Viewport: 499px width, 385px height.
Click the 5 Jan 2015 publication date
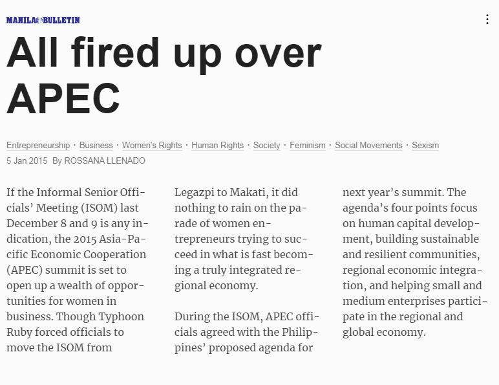(27, 160)
